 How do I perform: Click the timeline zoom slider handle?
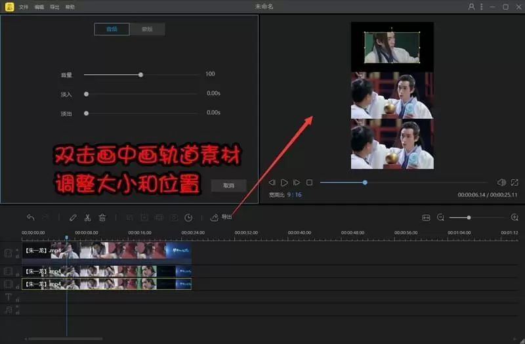(x=469, y=218)
